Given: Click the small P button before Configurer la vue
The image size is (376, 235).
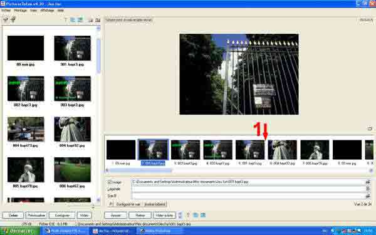Looking at the screenshot, I should click(110, 204).
